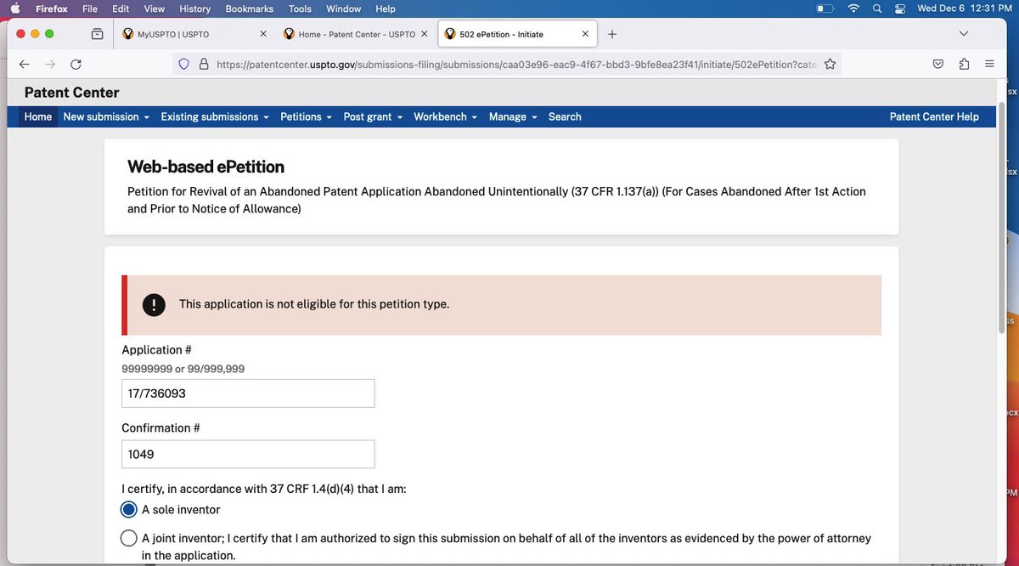Click Home in Patent Center navbar
The height and width of the screenshot is (566, 1019).
point(38,116)
